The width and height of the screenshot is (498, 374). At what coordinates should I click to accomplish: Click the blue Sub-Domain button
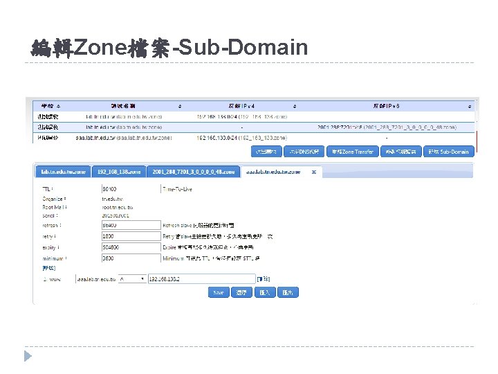[x=448, y=152]
